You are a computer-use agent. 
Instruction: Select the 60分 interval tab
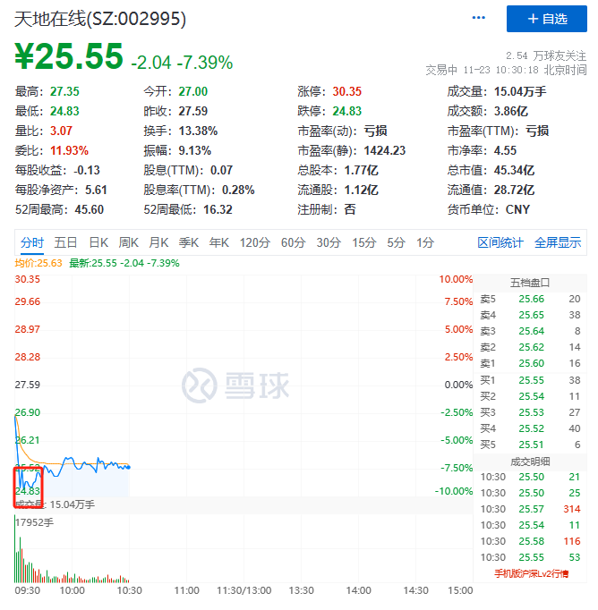coord(293,242)
